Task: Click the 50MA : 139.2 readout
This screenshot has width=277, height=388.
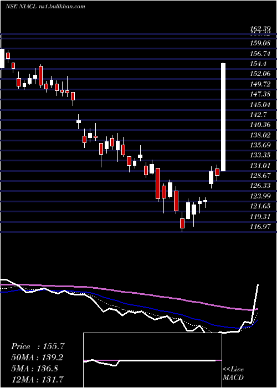Action: (37, 358)
